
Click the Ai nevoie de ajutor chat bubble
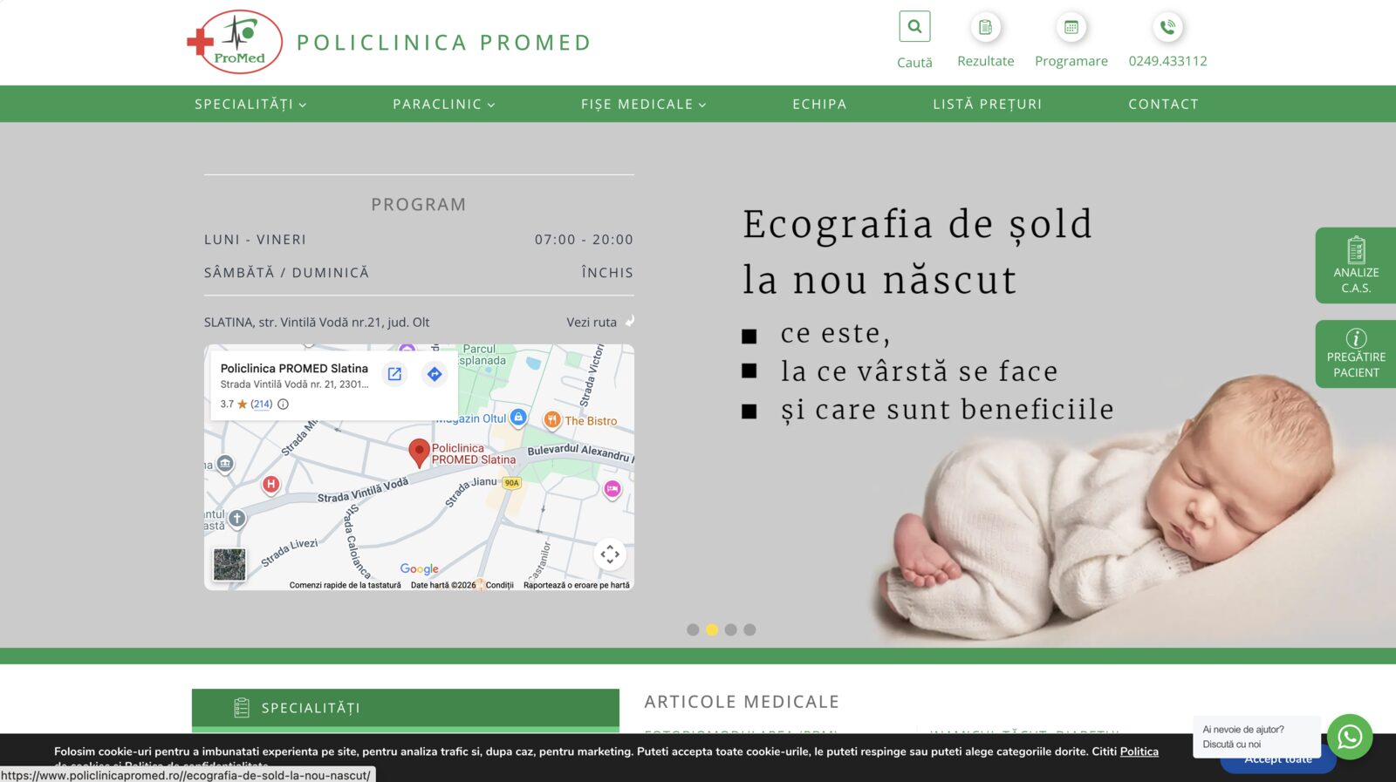coord(1256,737)
